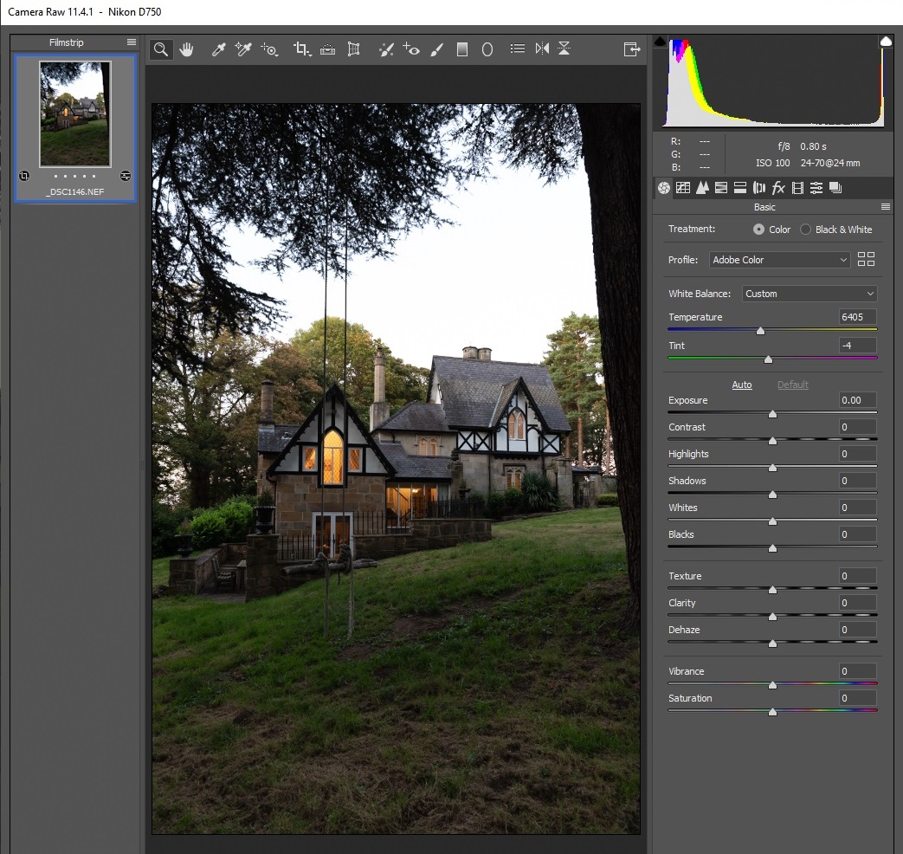Viewport: 903px width, 854px height.
Task: Apply Auto tone adjustments
Action: tap(742, 385)
